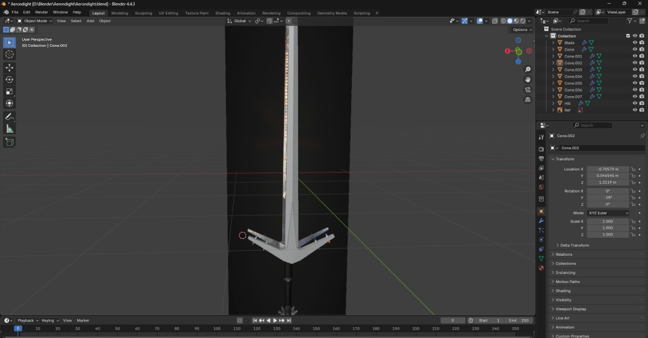Viewport: 648px width, 338px height.
Task: Select the Add Cube tool
Action: coord(9,142)
